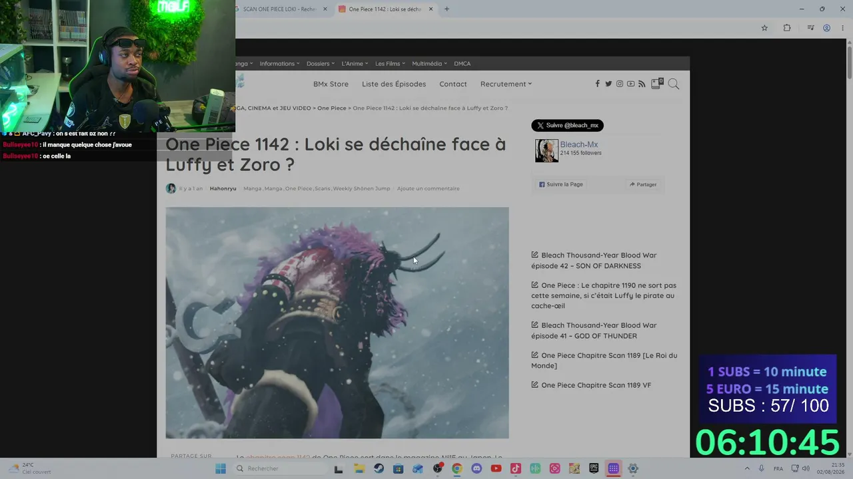Image resolution: width=853 pixels, height=479 pixels.
Task: Expand the Informations menu
Action: tap(279, 64)
